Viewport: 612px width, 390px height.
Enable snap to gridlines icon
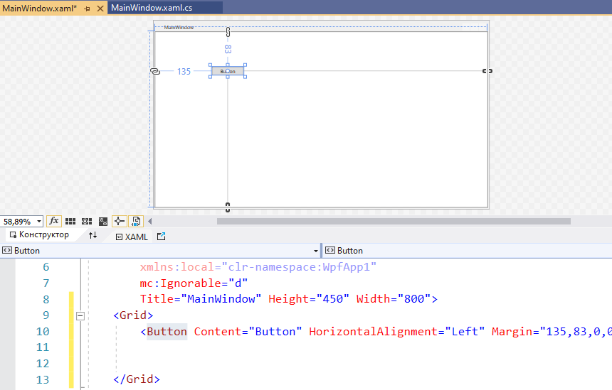(x=87, y=222)
